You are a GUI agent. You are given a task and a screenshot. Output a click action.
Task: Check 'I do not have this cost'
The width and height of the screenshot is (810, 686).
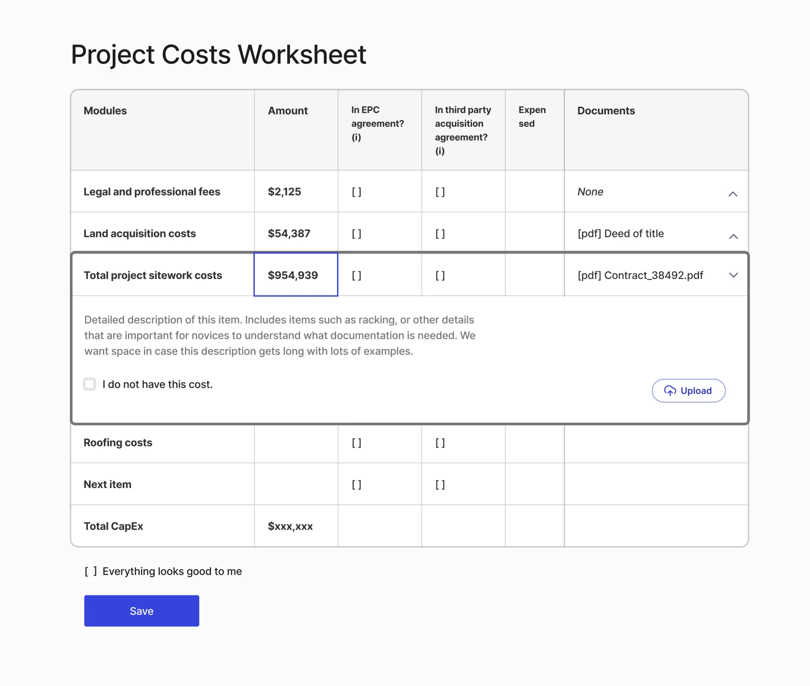click(x=90, y=384)
